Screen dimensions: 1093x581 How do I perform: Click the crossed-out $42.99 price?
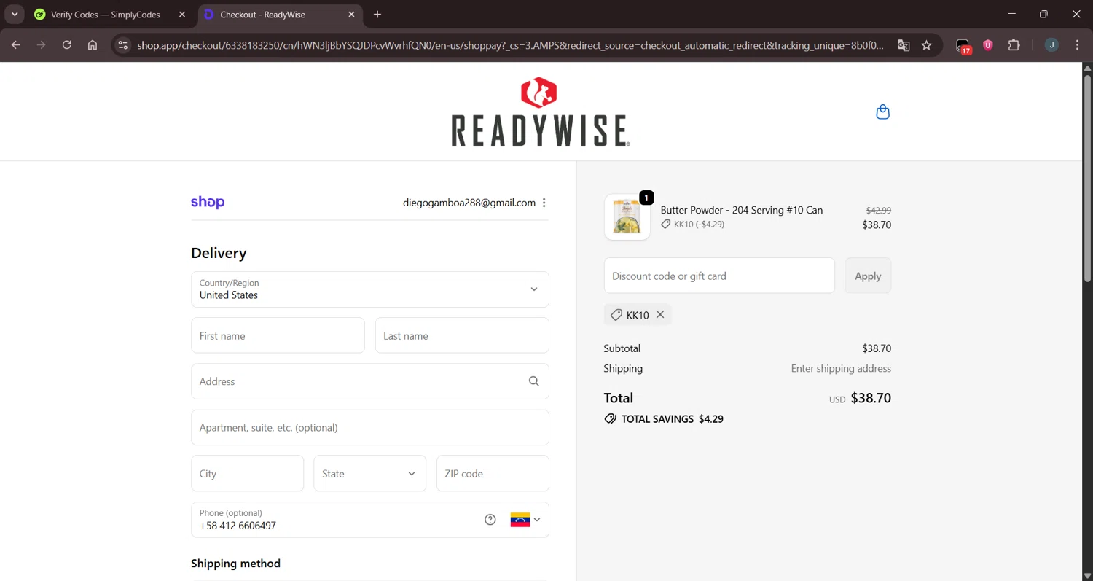(x=879, y=211)
